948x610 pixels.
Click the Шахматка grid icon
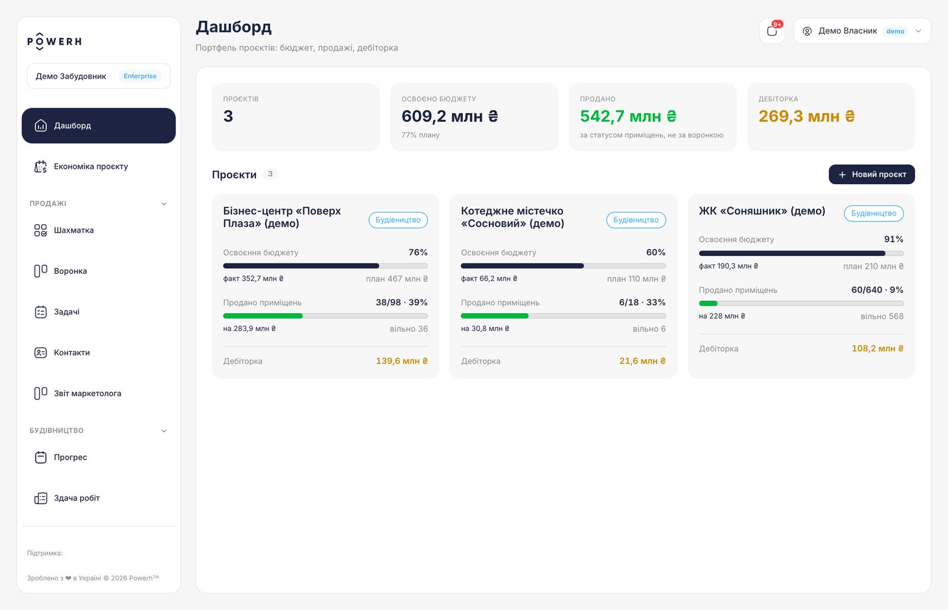41,230
